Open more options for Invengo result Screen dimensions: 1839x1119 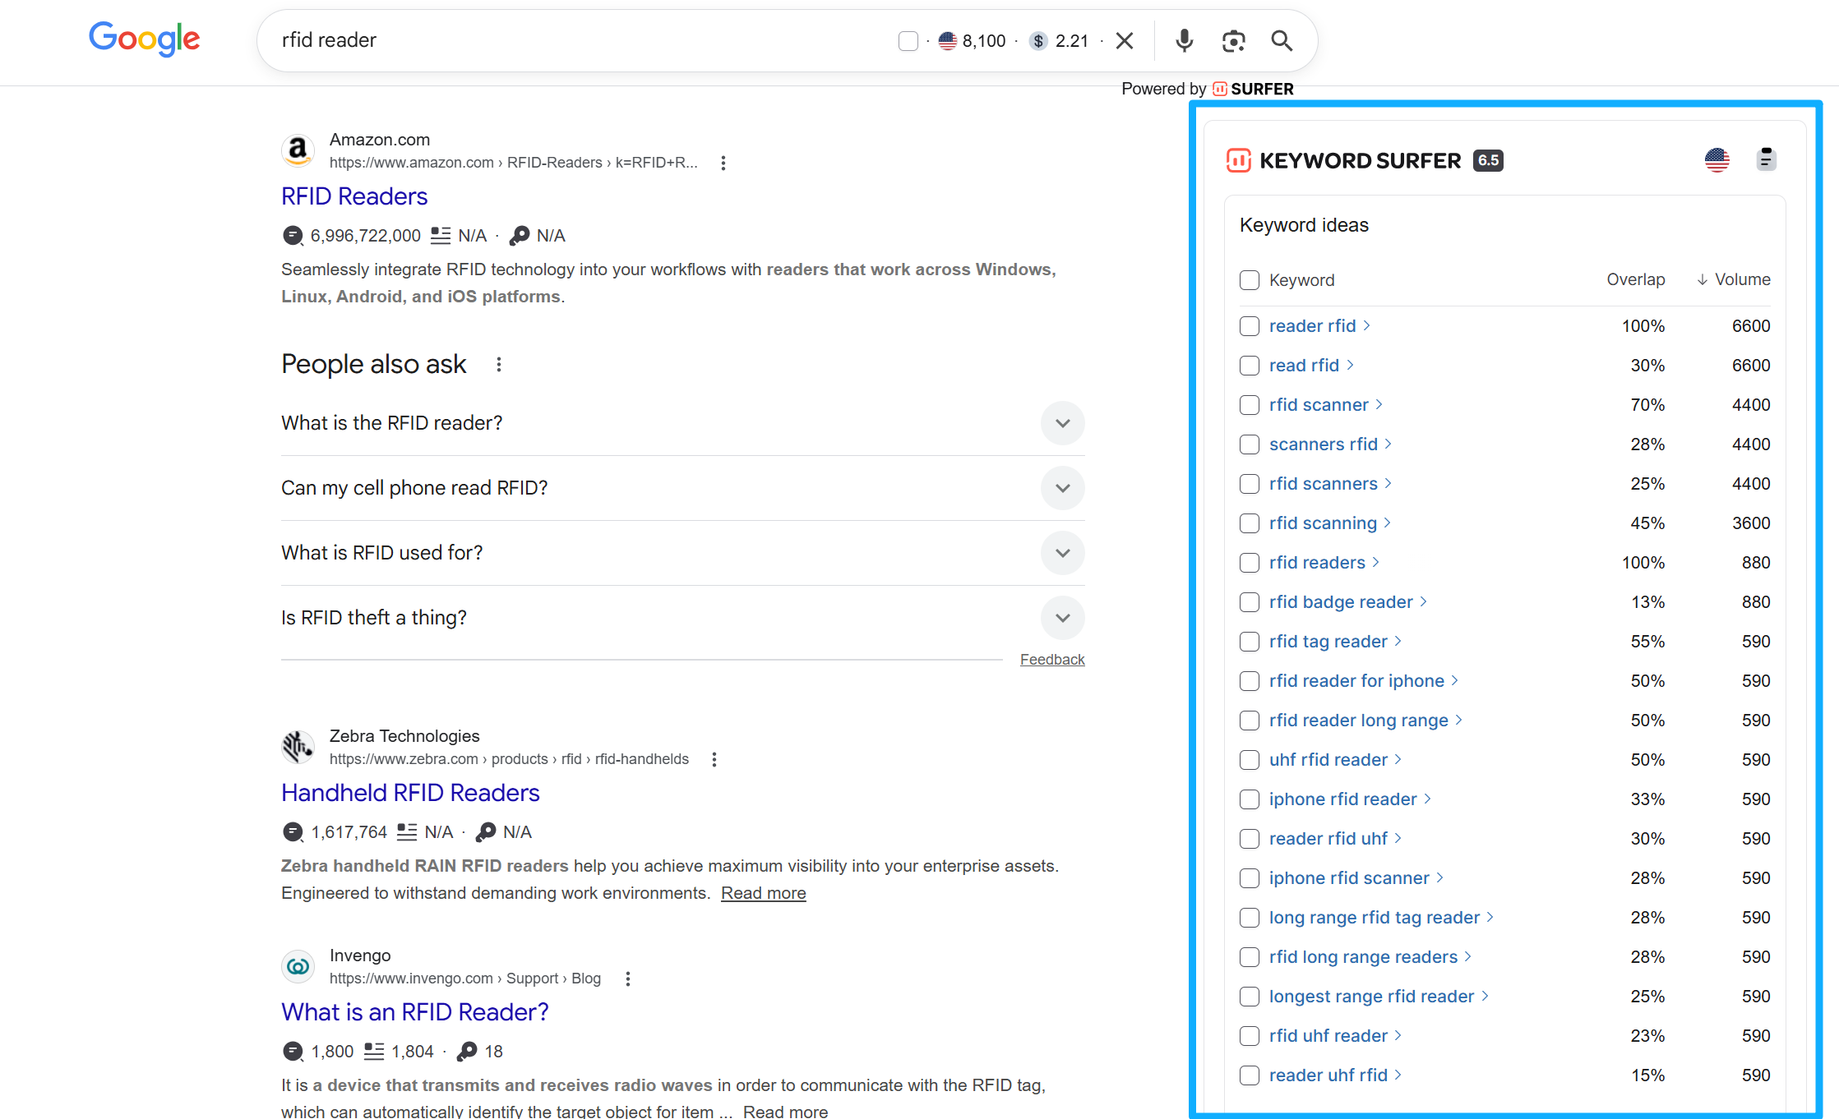pos(627,979)
